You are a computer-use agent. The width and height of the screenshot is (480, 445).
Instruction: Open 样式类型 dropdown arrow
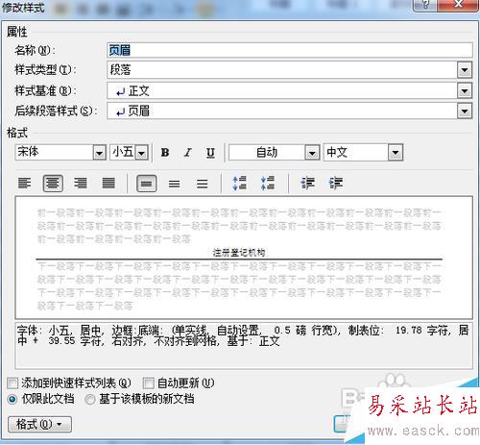(x=465, y=70)
